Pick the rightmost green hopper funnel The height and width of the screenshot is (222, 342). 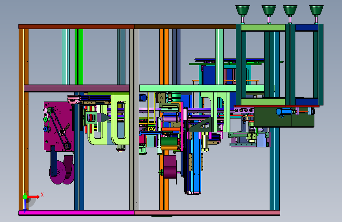(x=316, y=11)
